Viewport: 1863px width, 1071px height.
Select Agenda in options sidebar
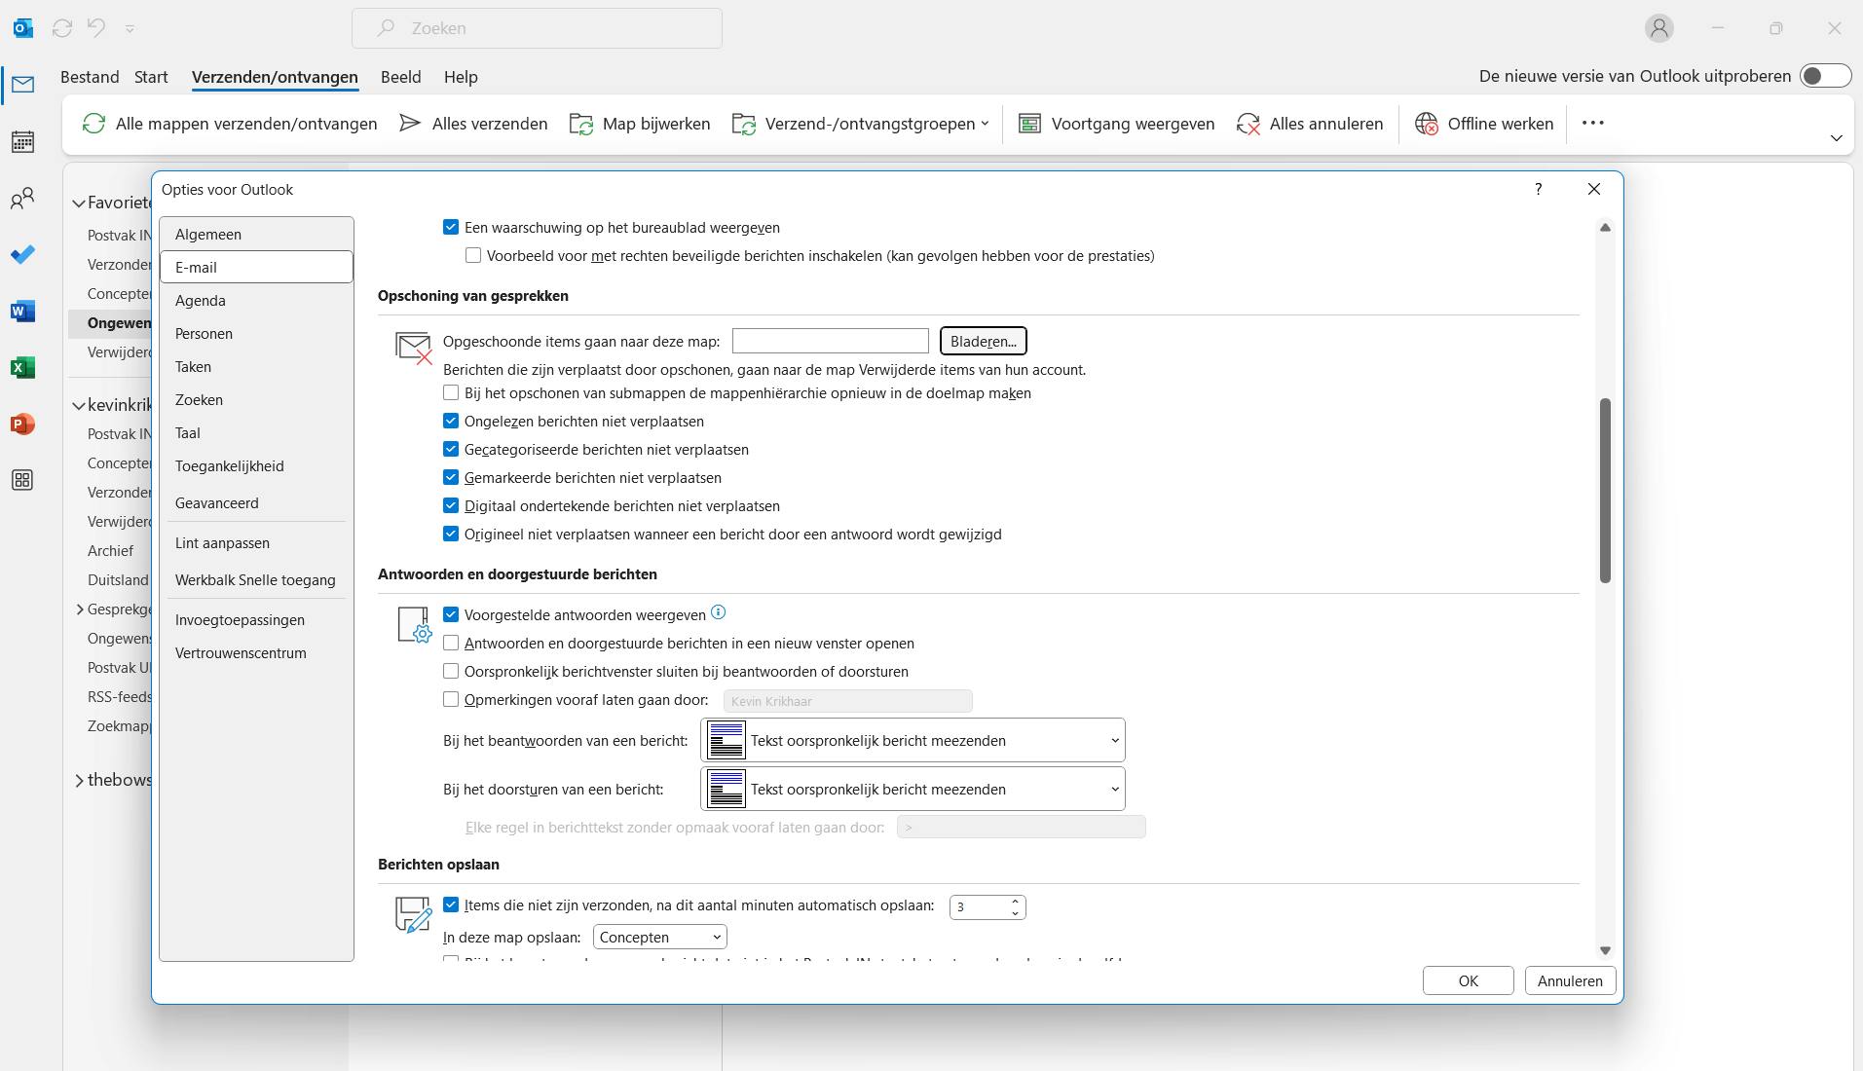[x=256, y=301]
